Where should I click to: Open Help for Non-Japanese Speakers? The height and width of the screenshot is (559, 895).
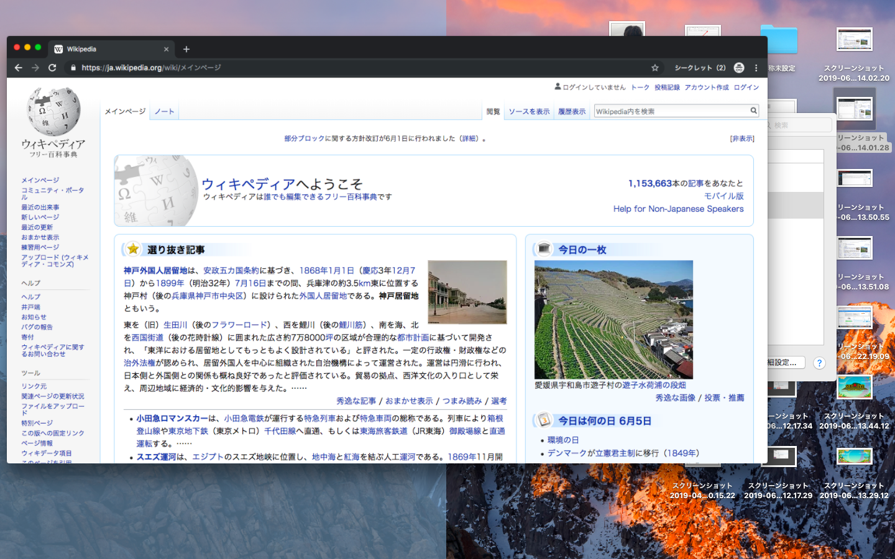click(678, 209)
